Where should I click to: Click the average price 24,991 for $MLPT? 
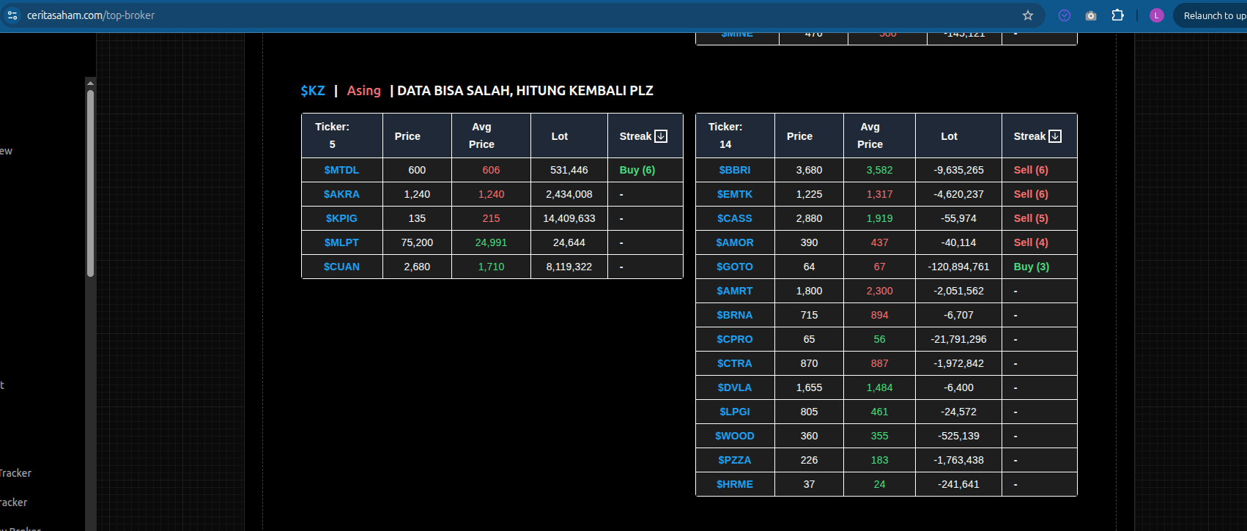click(491, 242)
